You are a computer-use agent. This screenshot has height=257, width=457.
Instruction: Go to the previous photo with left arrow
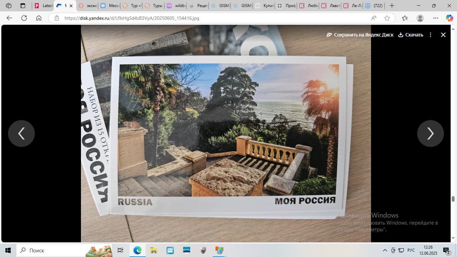click(x=21, y=134)
